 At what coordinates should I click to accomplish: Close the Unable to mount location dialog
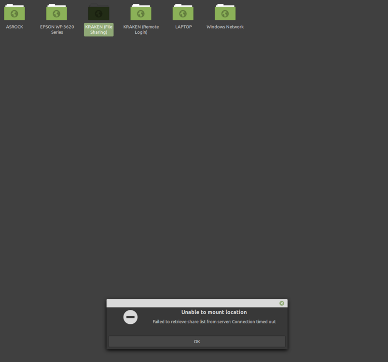coord(282,303)
